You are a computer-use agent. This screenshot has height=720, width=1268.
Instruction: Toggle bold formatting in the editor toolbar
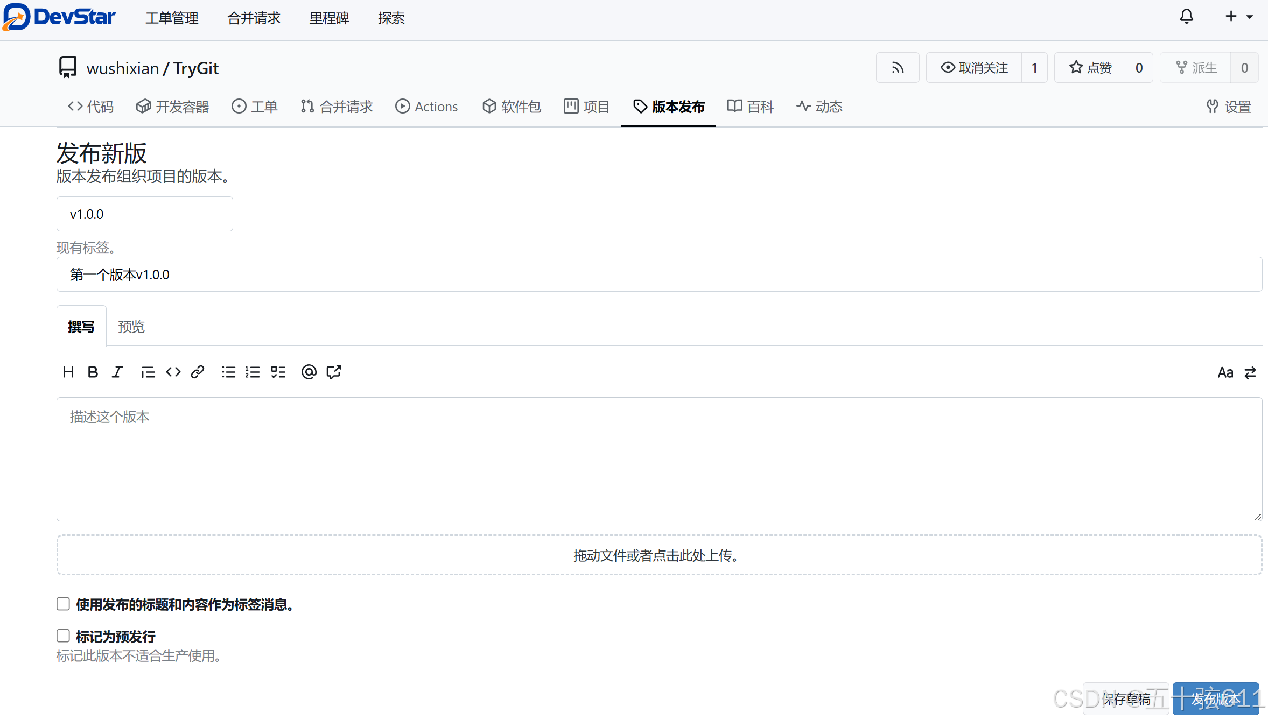click(x=93, y=372)
